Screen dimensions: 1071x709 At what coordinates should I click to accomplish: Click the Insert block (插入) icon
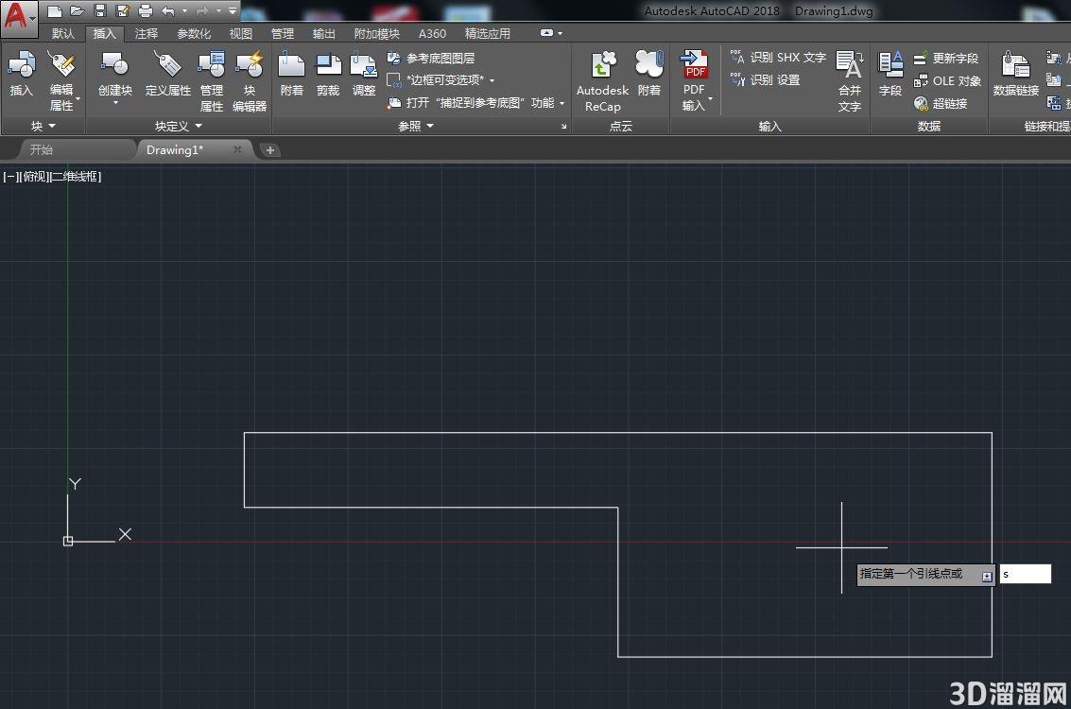[x=21, y=73]
